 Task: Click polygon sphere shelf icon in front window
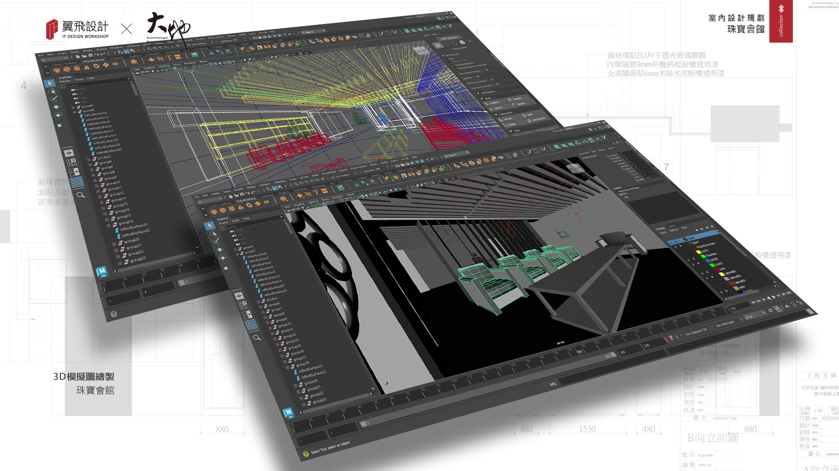(x=214, y=212)
